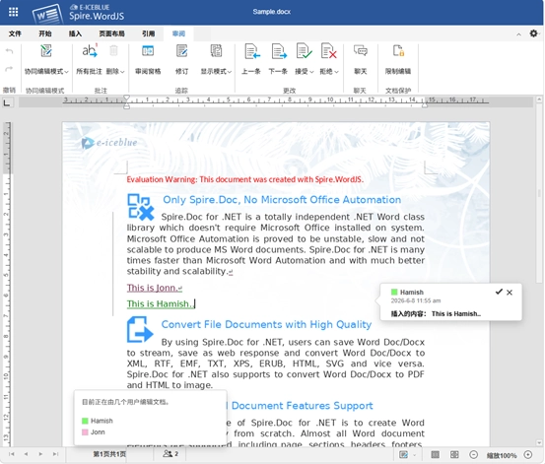
Task: Go to next change 下一条
Action: 279,51
